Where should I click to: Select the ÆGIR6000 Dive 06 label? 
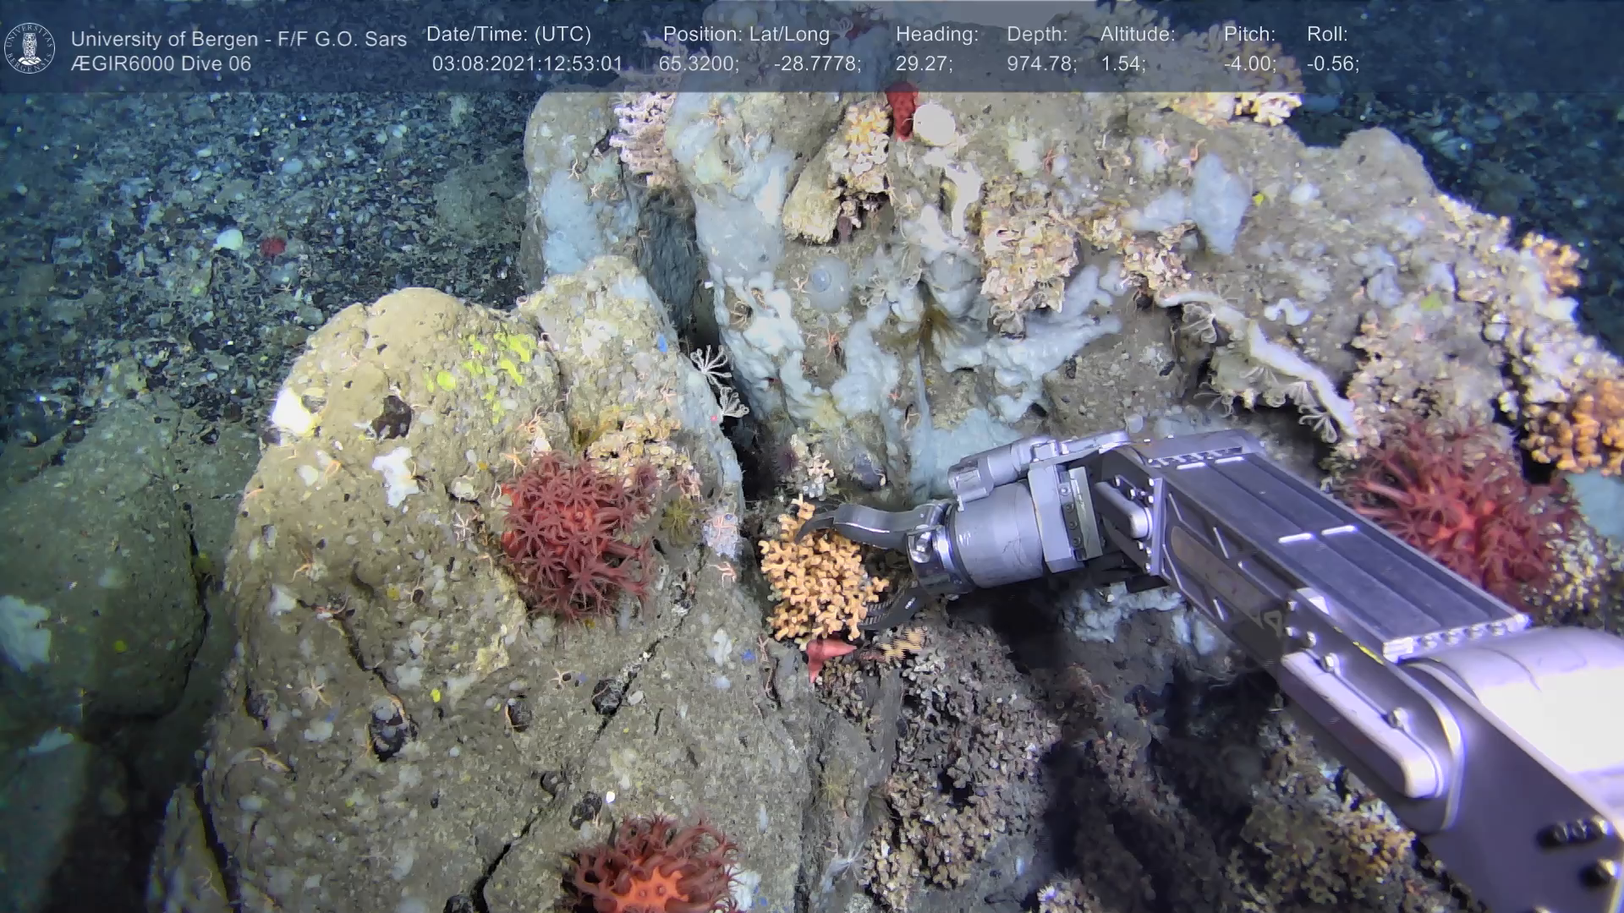161,64
